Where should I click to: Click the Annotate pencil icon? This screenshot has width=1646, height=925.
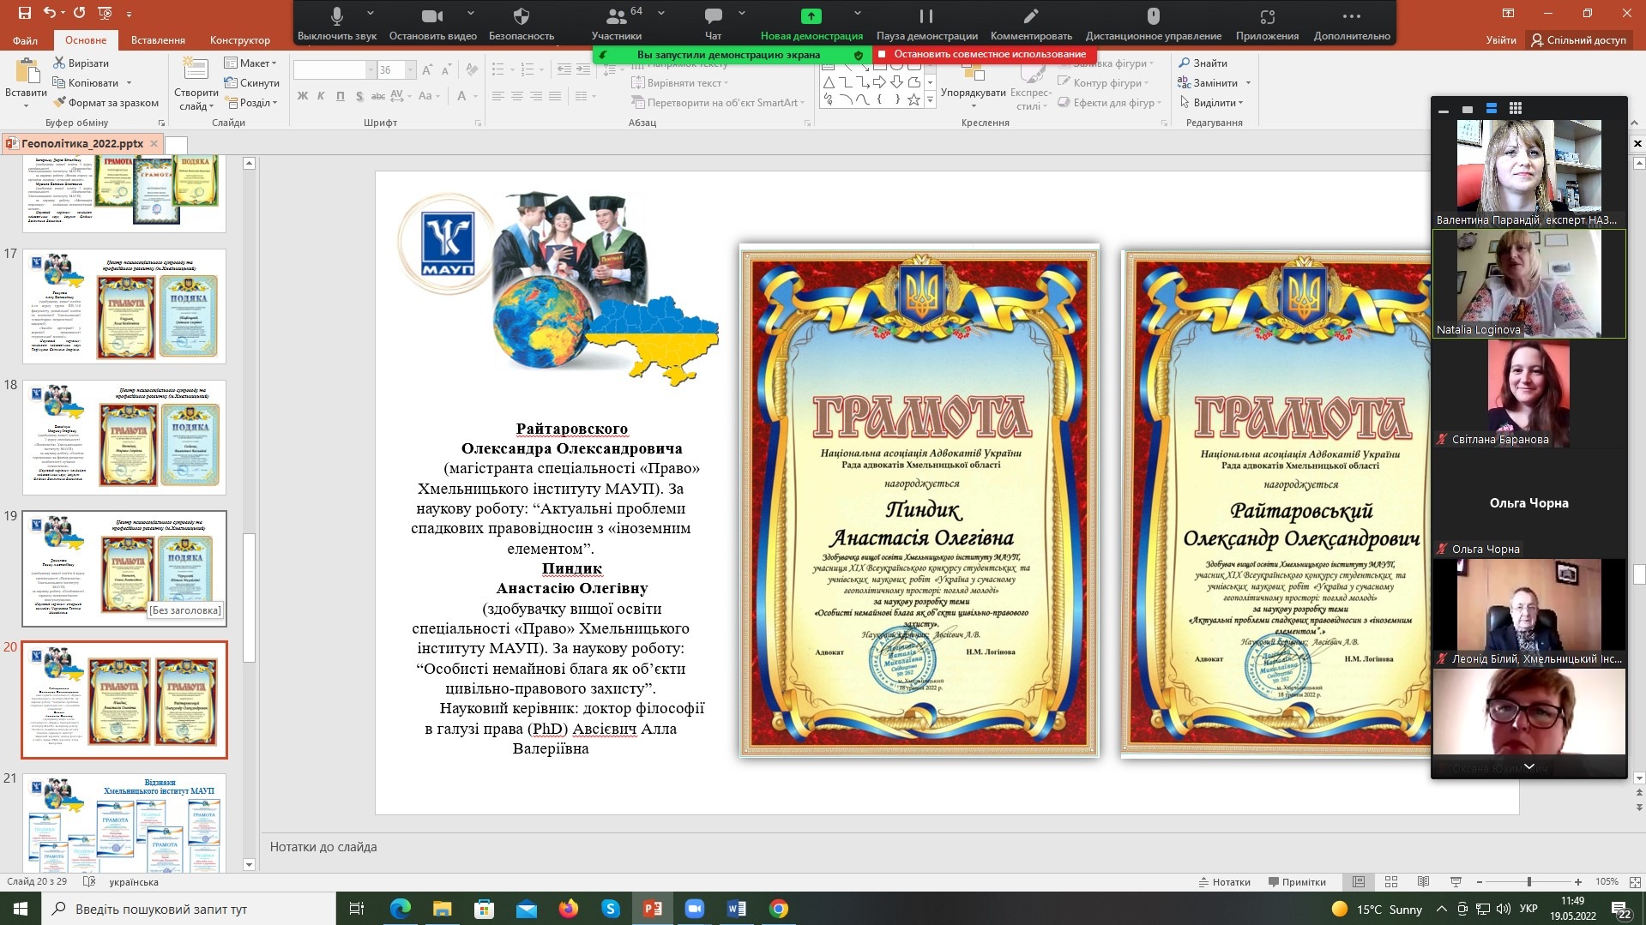(x=1031, y=17)
